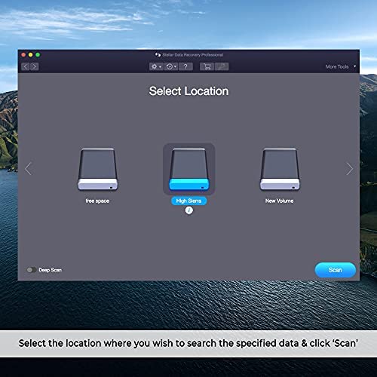Show previous drives with left chevron
Viewport: 377px width, 377px height.
[29, 169]
